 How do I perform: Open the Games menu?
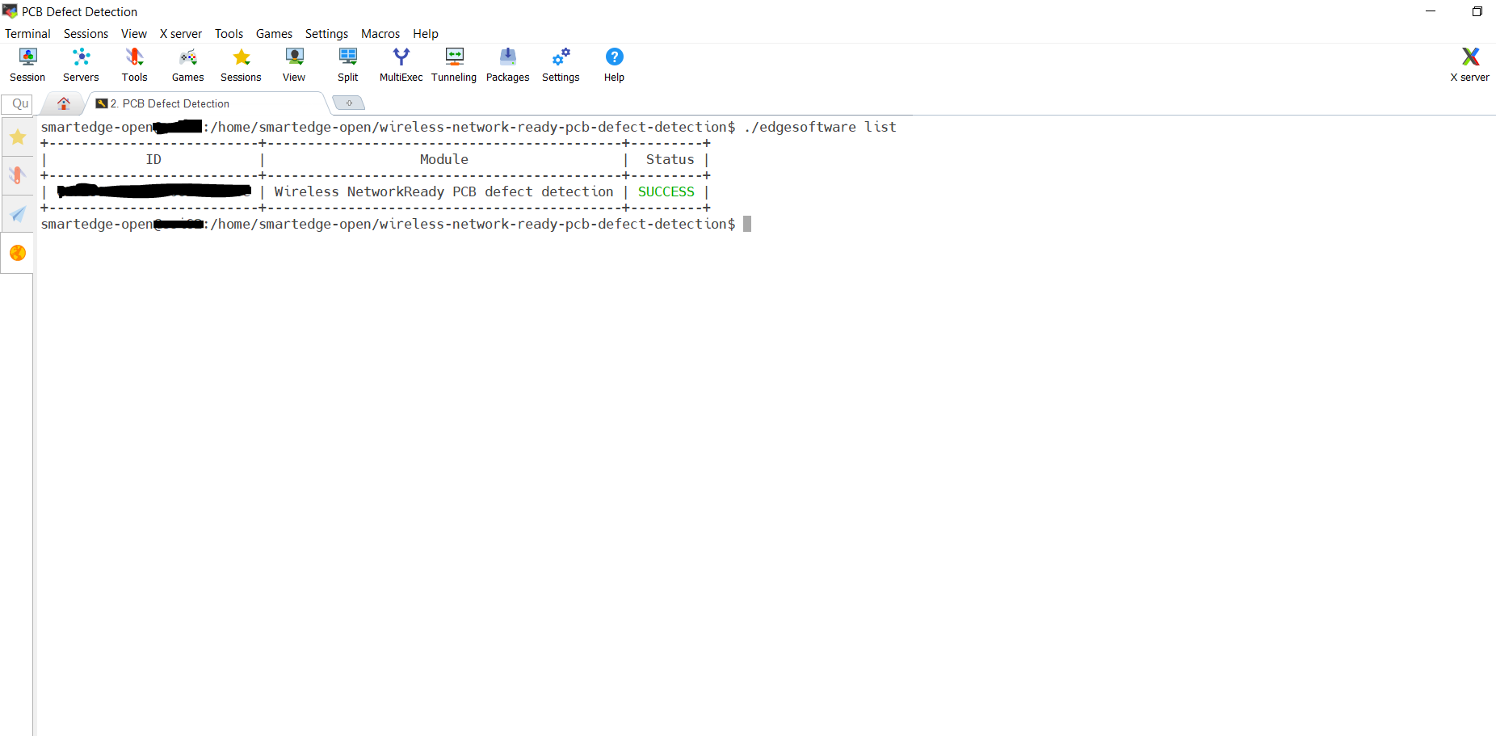coord(274,34)
